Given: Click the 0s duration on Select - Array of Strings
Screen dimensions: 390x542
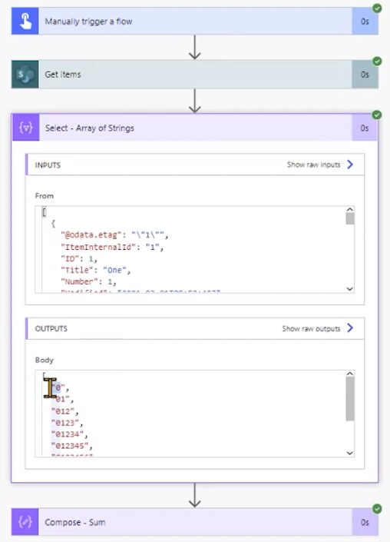Looking at the screenshot, I should pos(365,128).
